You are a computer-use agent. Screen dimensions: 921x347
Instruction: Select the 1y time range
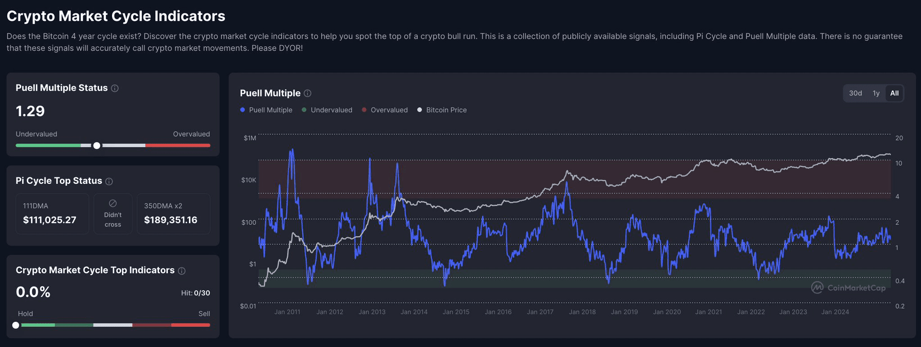[876, 93]
